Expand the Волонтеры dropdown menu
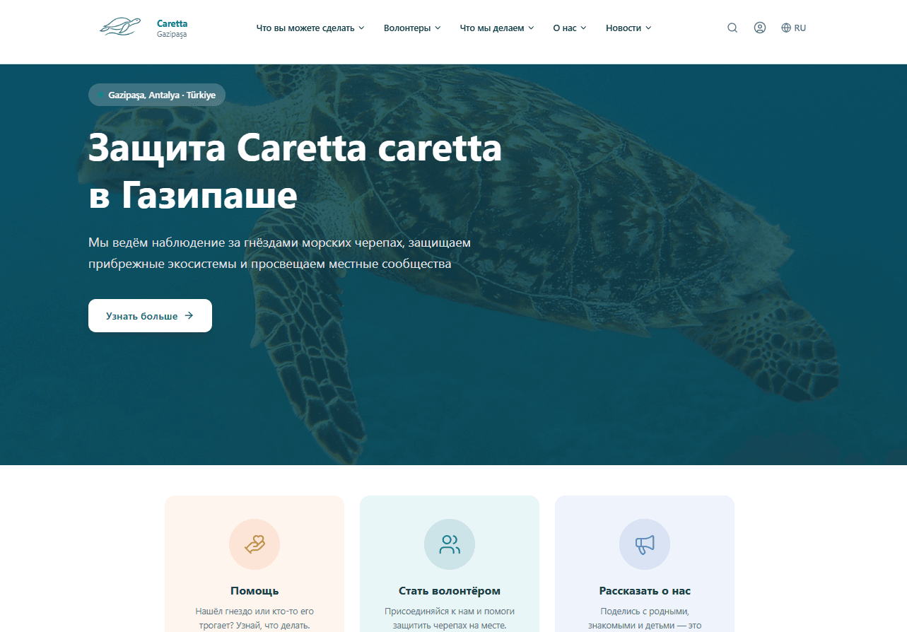Screen dimensions: 907x632 pyautogui.click(x=412, y=28)
